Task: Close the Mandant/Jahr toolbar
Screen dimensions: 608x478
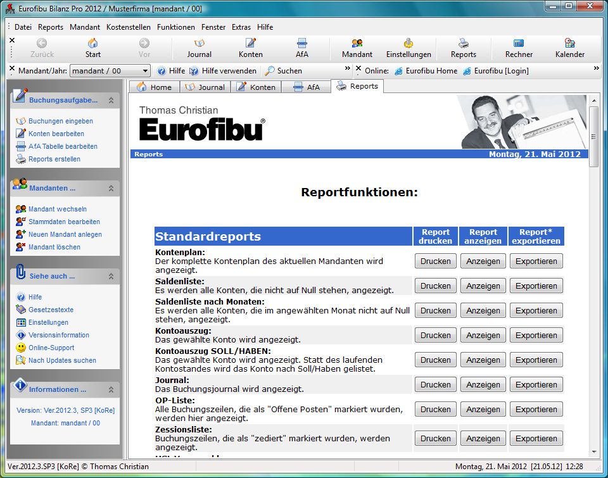Action: click(x=12, y=68)
